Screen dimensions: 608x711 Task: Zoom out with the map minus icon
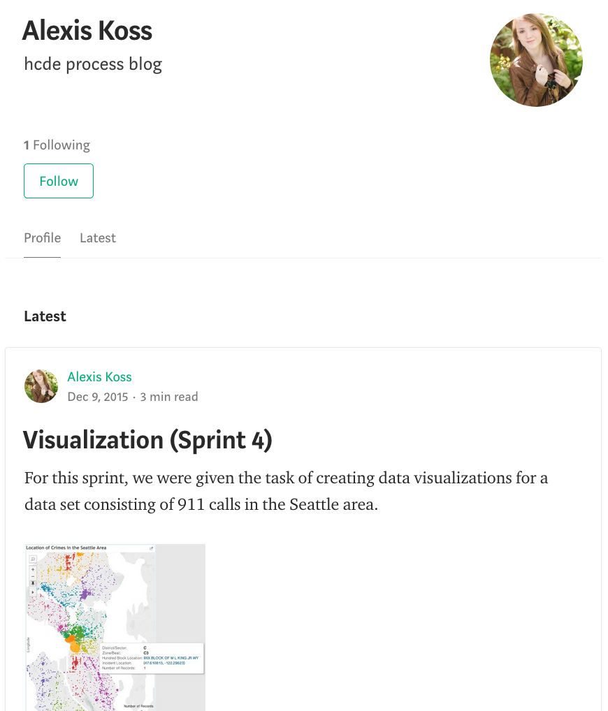coord(33,576)
